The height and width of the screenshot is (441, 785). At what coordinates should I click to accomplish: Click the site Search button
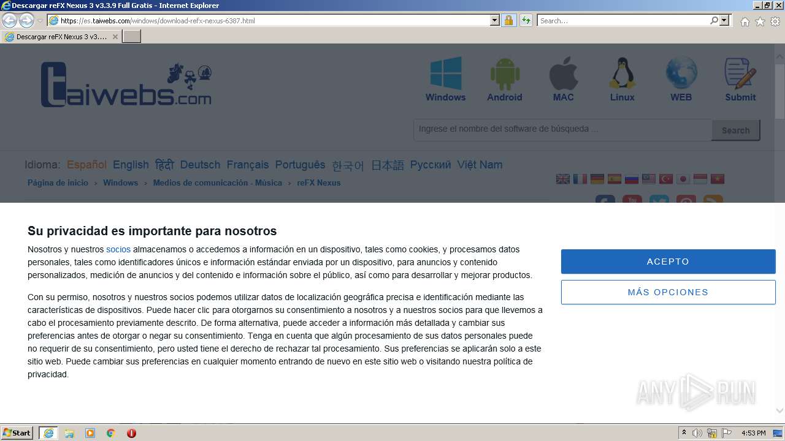point(735,130)
